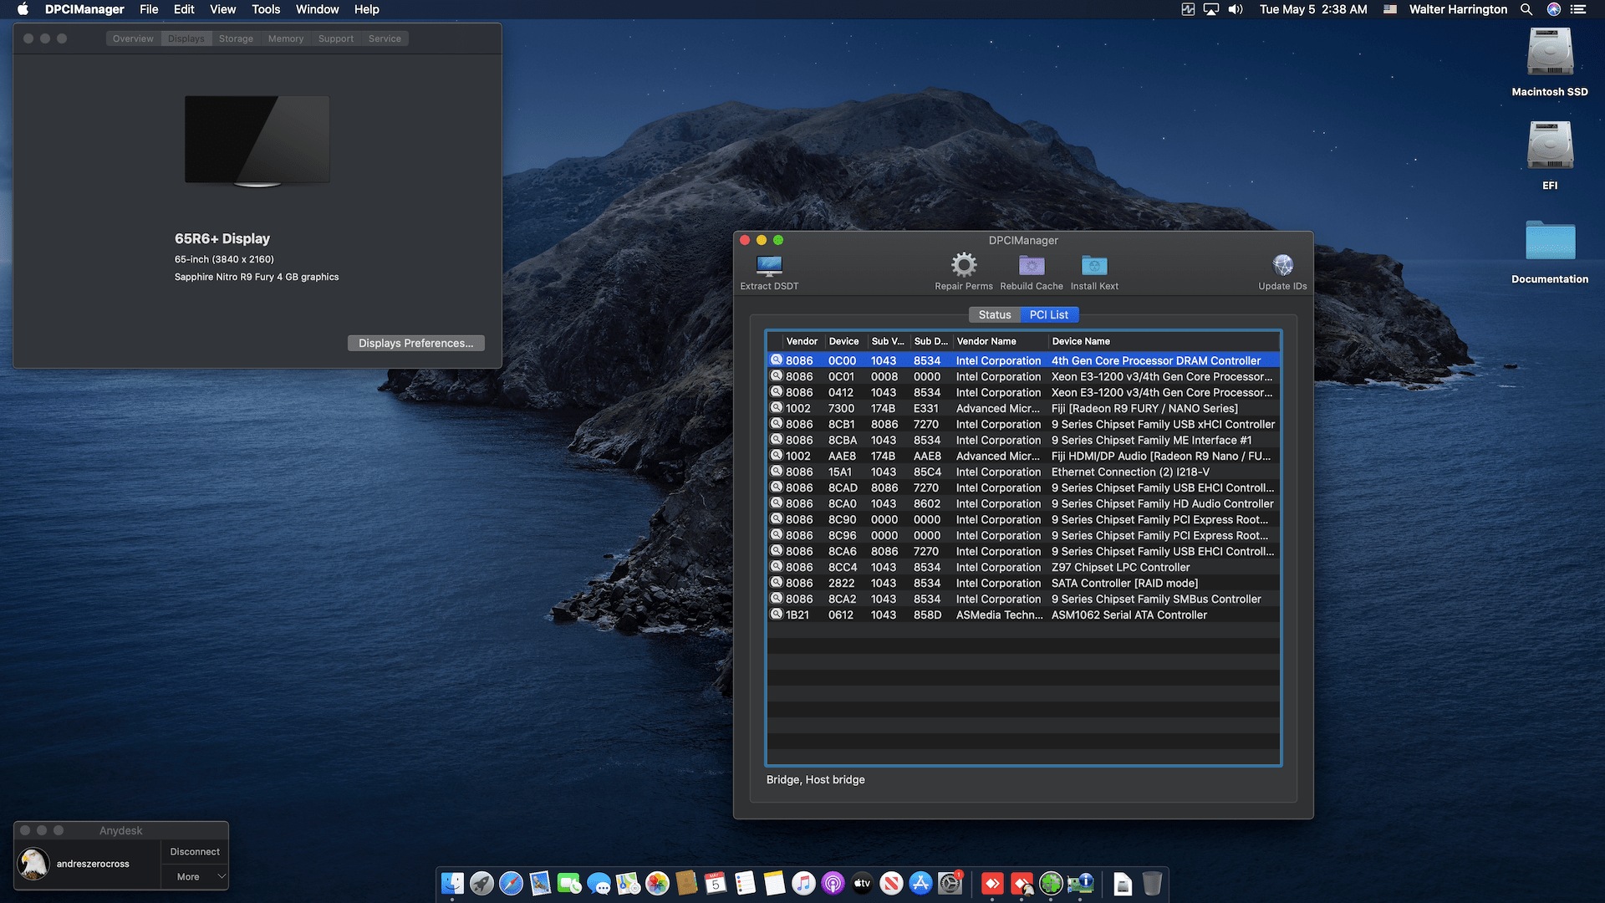Click the search icon on the Fiji Radeon row

point(777,408)
